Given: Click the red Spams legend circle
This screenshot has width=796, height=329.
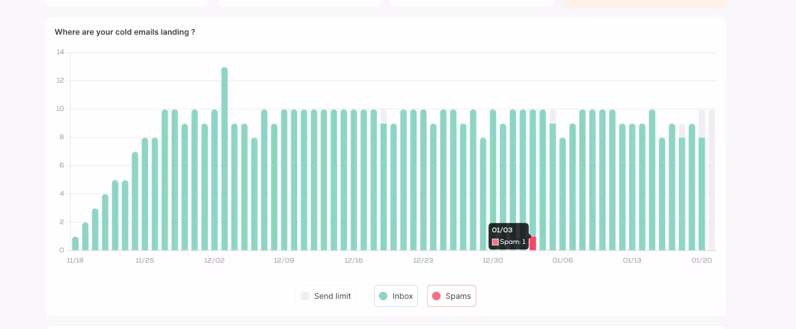Looking at the screenshot, I should point(436,296).
